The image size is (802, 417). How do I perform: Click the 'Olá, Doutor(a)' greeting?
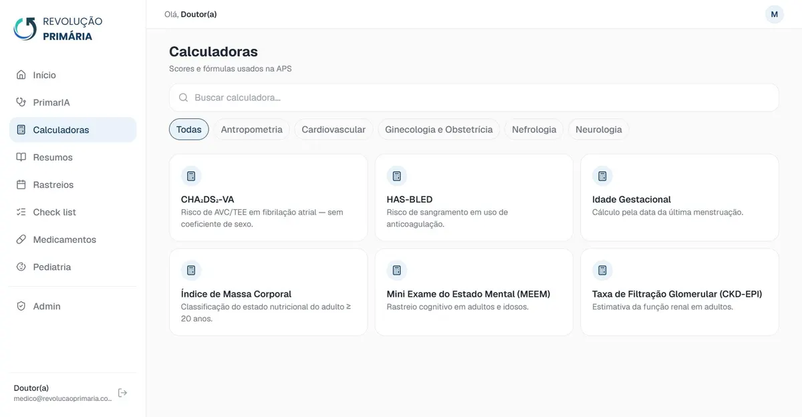[190, 14]
